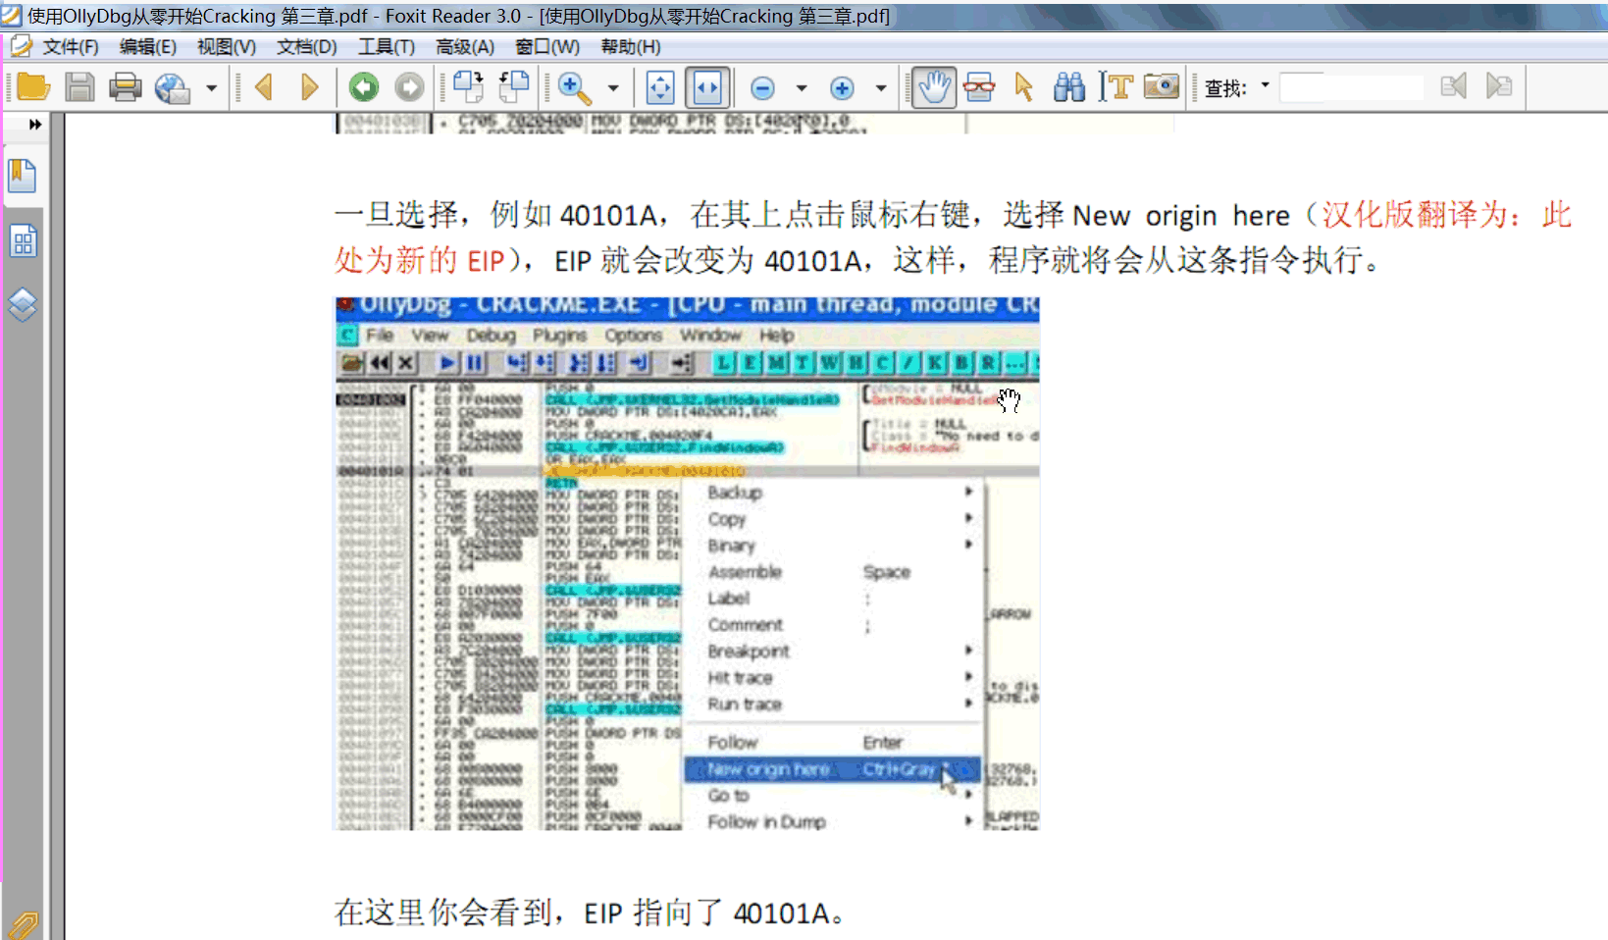Open the 编辑(E) menu

point(148,47)
